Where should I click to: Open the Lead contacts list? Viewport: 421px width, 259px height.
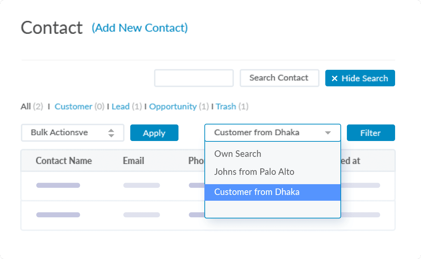click(x=121, y=106)
